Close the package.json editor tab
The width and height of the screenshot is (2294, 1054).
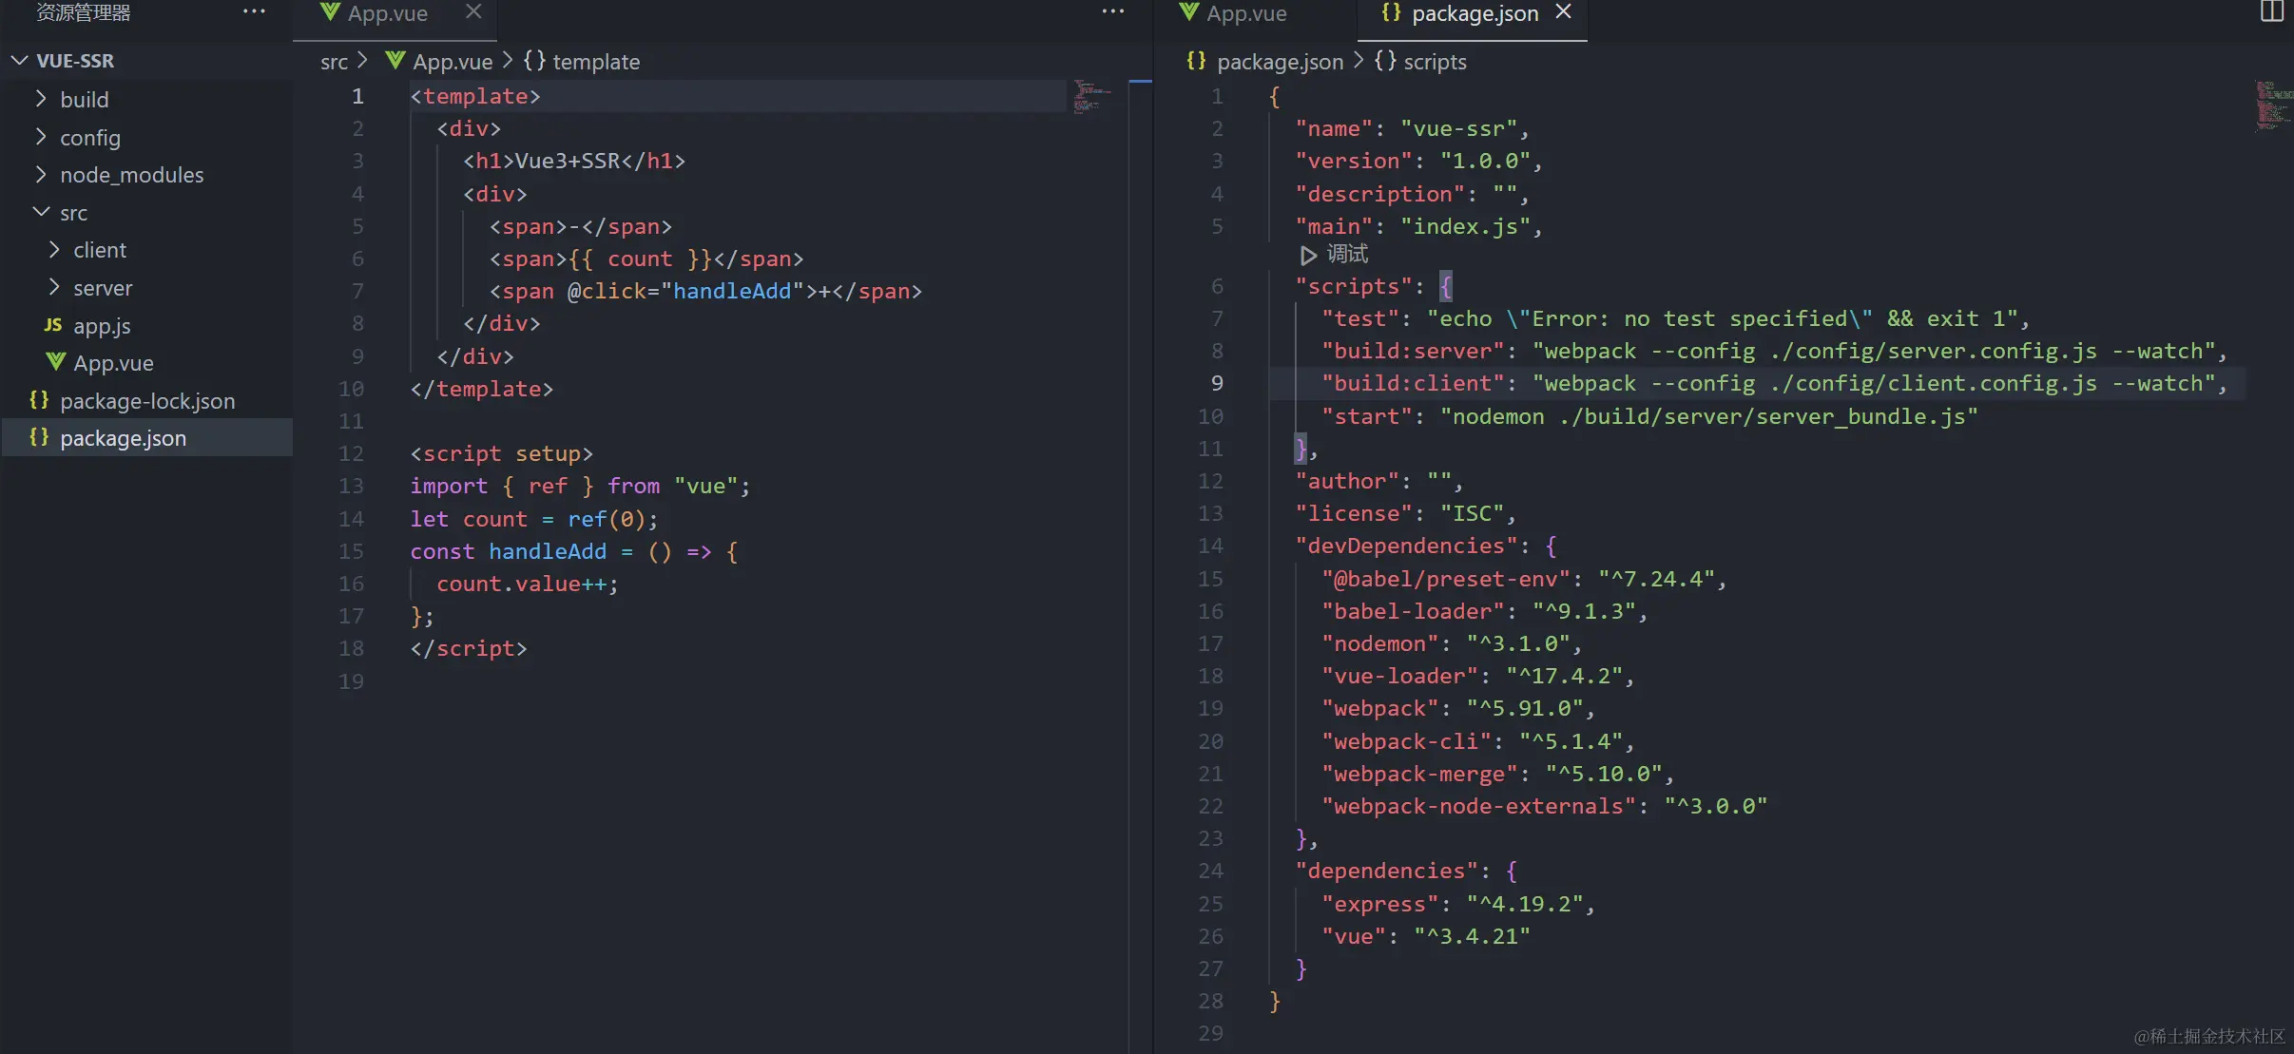coord(1563,12)
